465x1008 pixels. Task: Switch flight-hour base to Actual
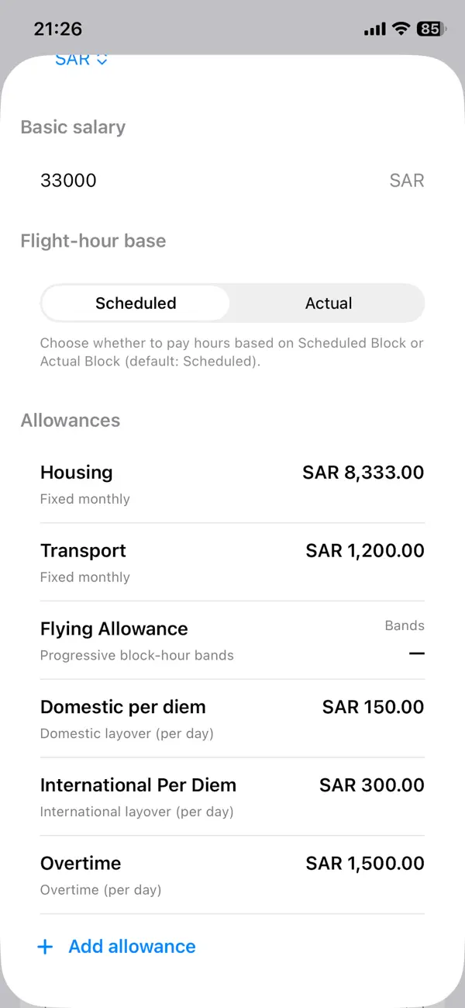point(328,303)
